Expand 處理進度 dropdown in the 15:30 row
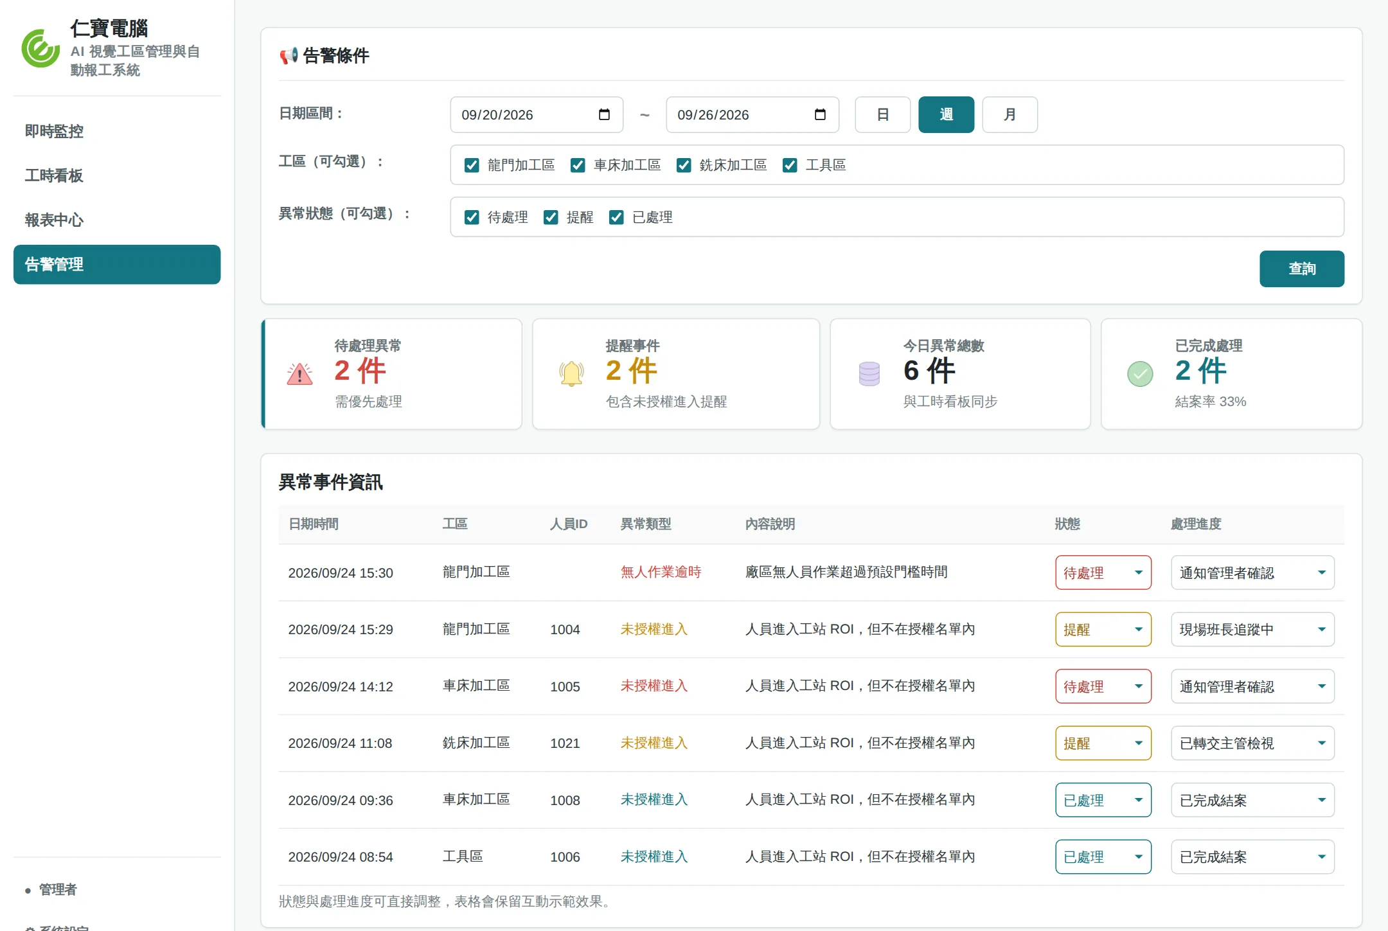The height and width of the screenshot is (931, 1388). (1252, 572)
